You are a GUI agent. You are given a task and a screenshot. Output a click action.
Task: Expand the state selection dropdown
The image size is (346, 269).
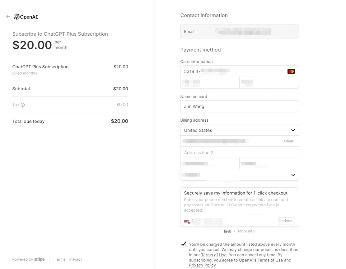[239, 175]
